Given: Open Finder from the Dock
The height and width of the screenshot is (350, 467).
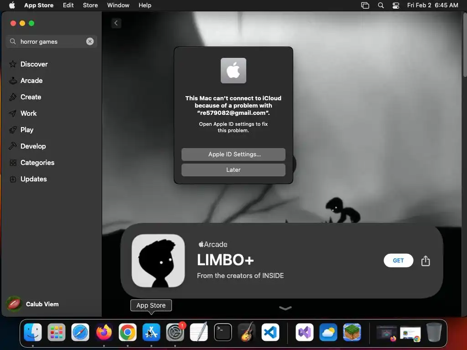Looking at the screenshot, I should (x=33, y=332).
